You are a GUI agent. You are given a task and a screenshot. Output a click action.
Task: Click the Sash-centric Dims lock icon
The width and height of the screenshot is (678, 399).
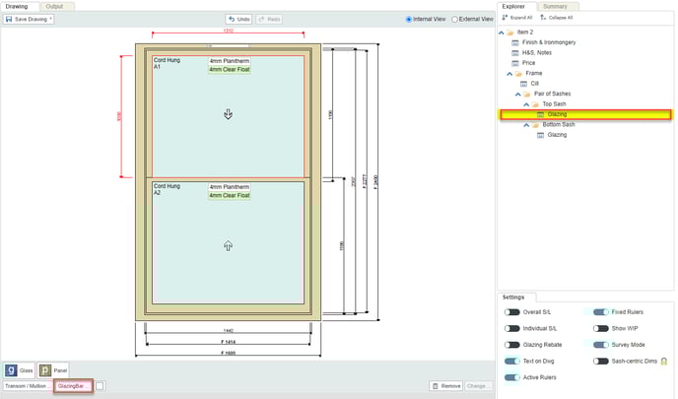[664, 362]
